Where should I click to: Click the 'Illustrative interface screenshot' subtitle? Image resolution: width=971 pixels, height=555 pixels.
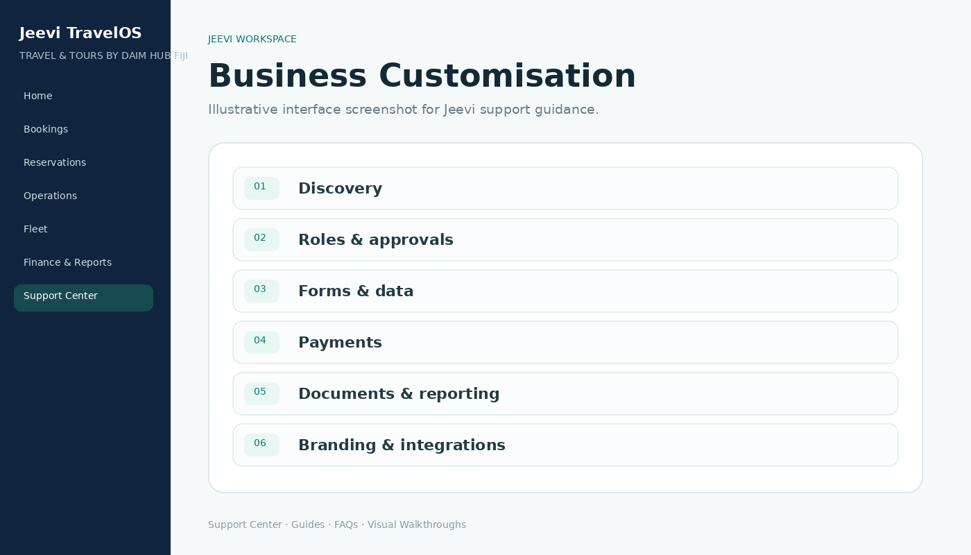[x=403, y=110]
